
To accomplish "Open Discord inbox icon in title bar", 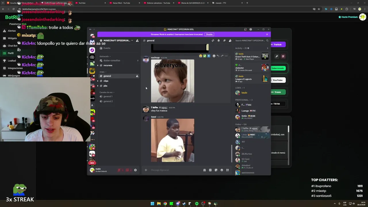I will [x=245, y=29].
